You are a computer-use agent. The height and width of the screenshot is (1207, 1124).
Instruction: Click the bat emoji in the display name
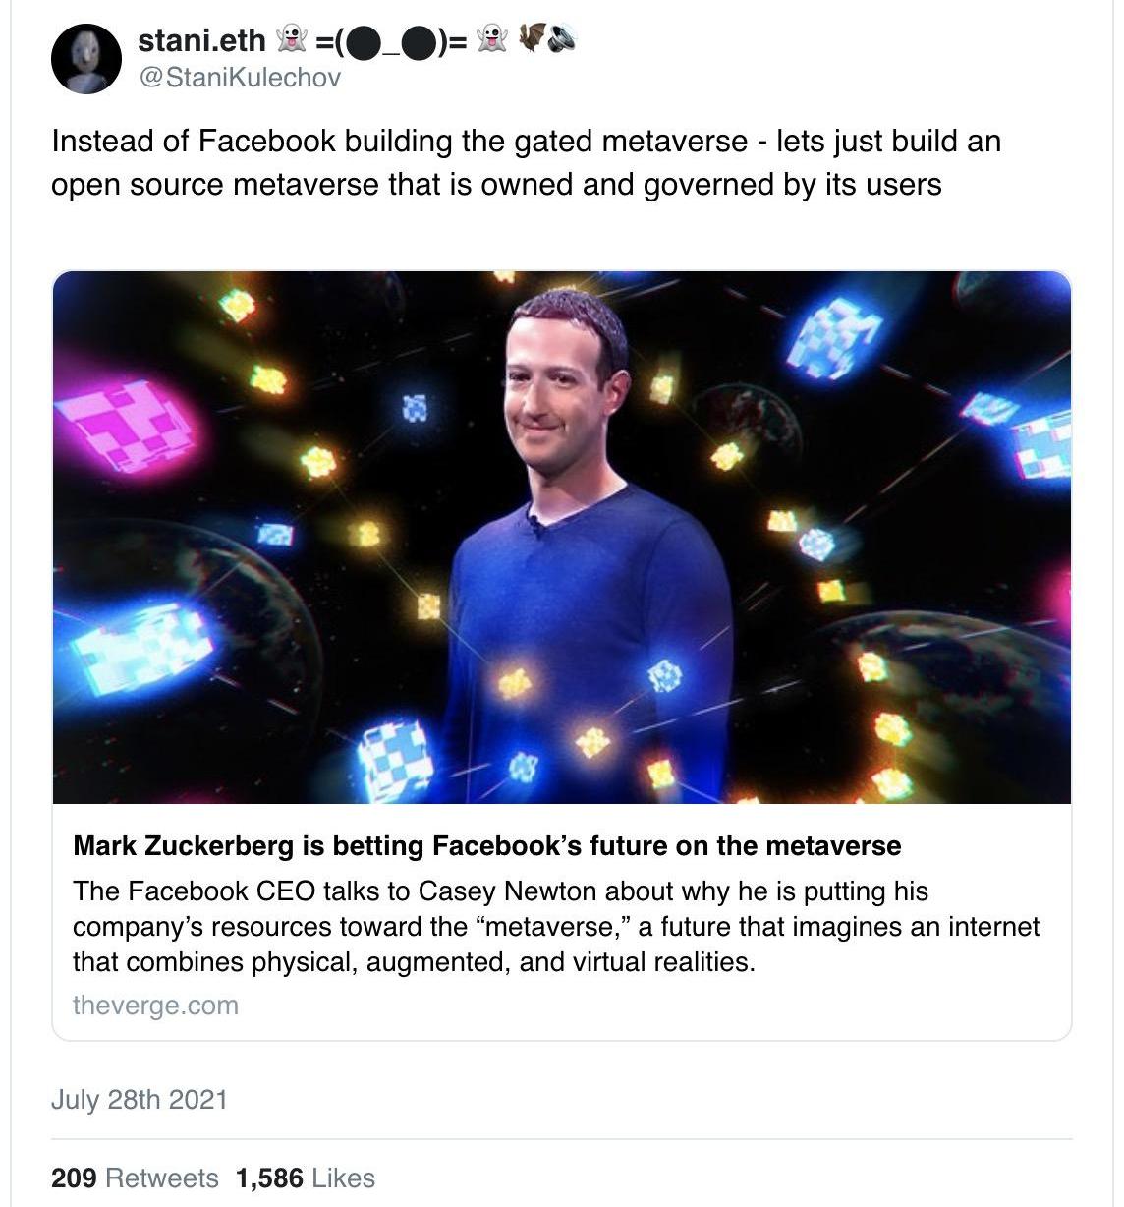532,39
